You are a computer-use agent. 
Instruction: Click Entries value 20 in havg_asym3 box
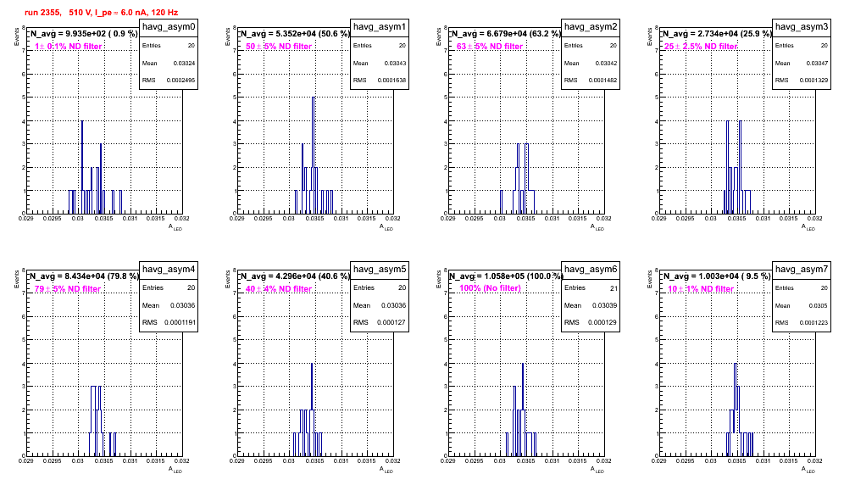[x=825, y=46]
